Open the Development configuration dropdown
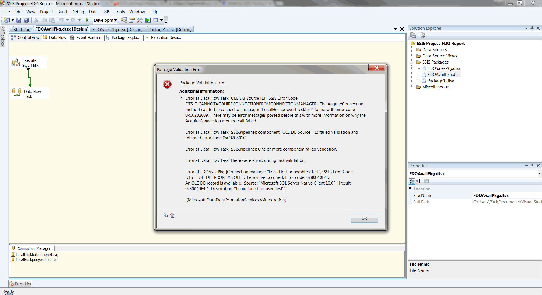The width and height of the screenshot is (542, 295). (116, 20)
